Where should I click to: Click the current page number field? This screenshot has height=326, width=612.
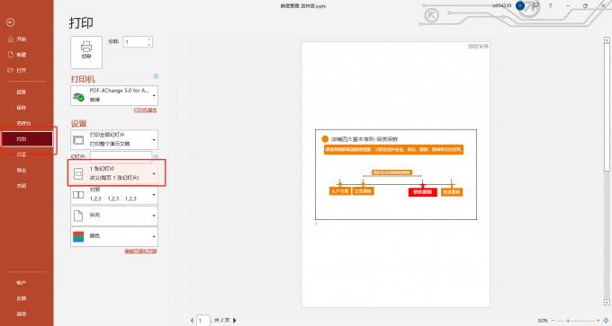(203, 321)
